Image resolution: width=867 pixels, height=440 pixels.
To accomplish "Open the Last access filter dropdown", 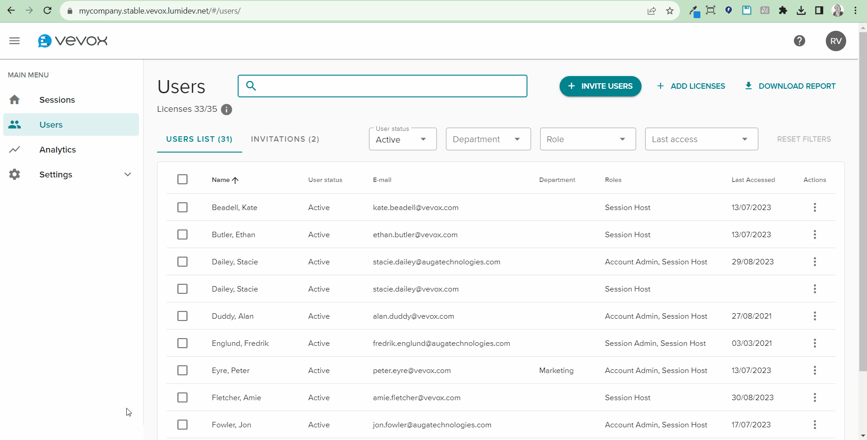I will pyautogui.click(x=701, y=139).
